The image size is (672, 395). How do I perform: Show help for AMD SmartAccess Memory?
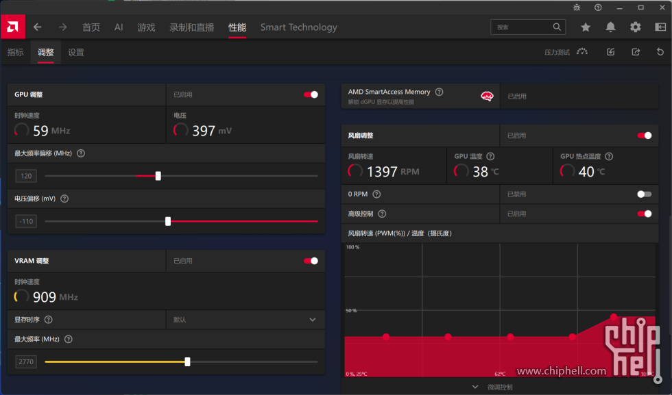pos(440,92)
